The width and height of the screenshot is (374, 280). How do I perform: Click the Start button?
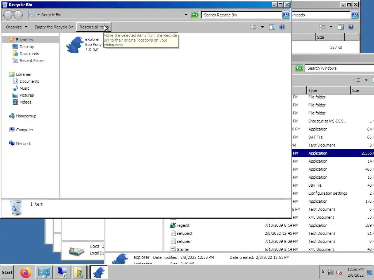click(x=7, y=272)
